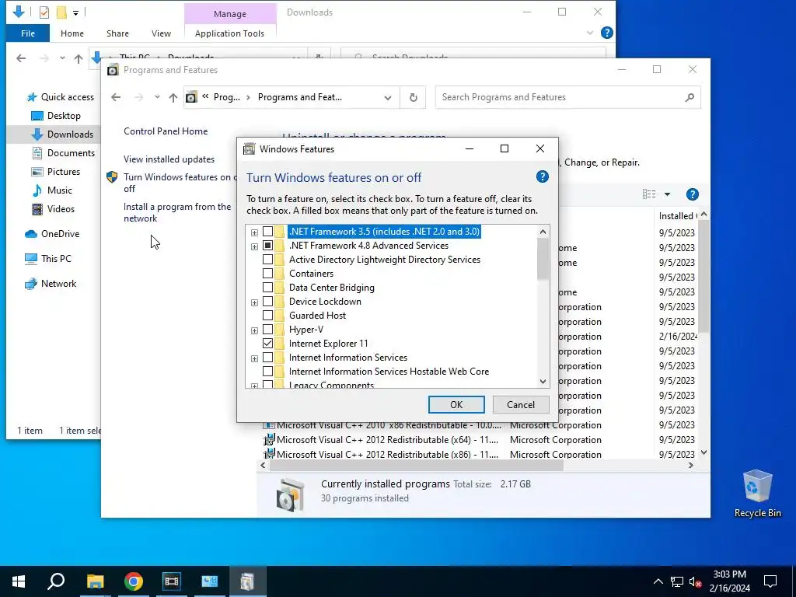The width and height of the screenshot is (796, 597).
Task: Expand the ribbon chevron in Downloads window
Action: [590, 33]
